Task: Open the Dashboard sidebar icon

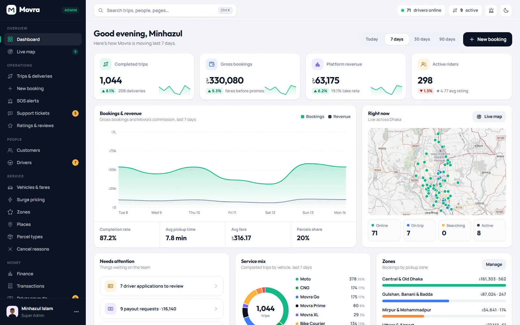Action: pyautogui.click(x=10, y=39)
